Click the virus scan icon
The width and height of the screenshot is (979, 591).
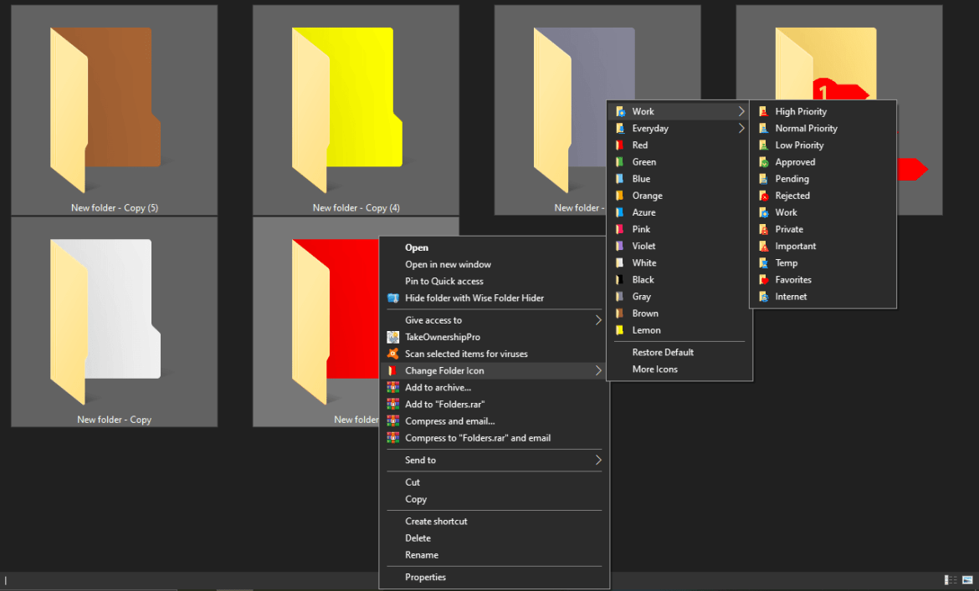(392, 354)
